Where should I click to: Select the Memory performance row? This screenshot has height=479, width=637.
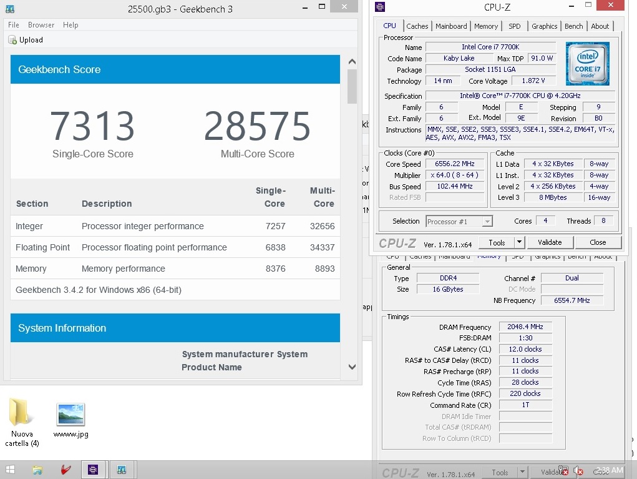(175, 269)
